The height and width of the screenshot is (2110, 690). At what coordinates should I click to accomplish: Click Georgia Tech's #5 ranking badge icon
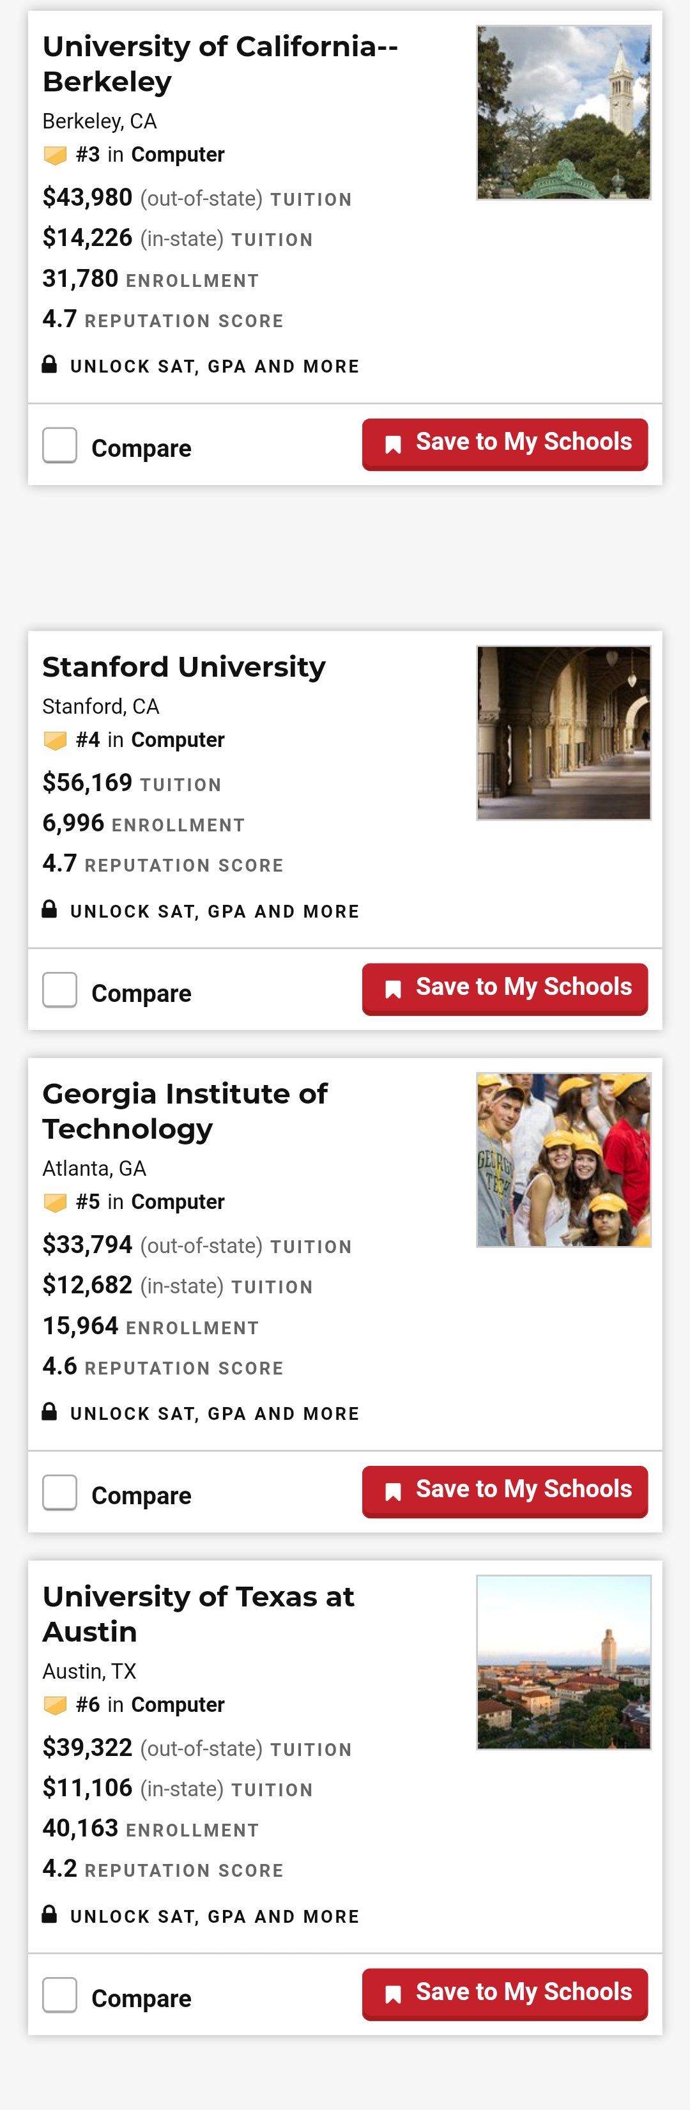point(55,1203)
